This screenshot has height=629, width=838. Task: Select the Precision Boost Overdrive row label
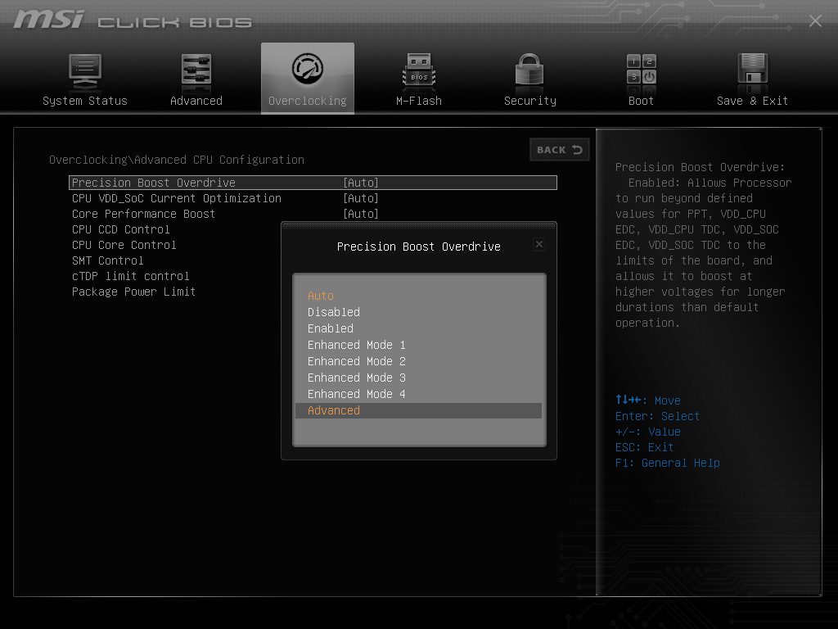[153, 183]
